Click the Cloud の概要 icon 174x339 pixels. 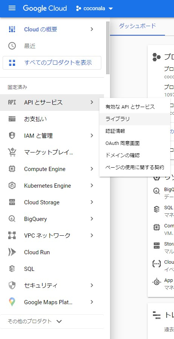pos(12,29)
